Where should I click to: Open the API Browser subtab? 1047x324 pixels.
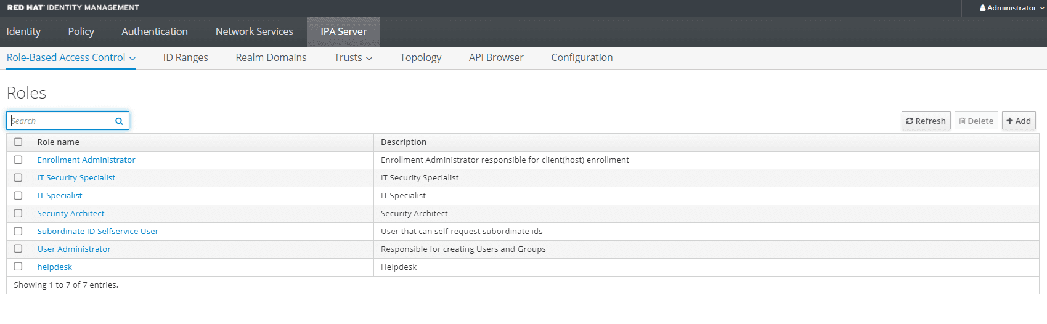click(496, 57)
